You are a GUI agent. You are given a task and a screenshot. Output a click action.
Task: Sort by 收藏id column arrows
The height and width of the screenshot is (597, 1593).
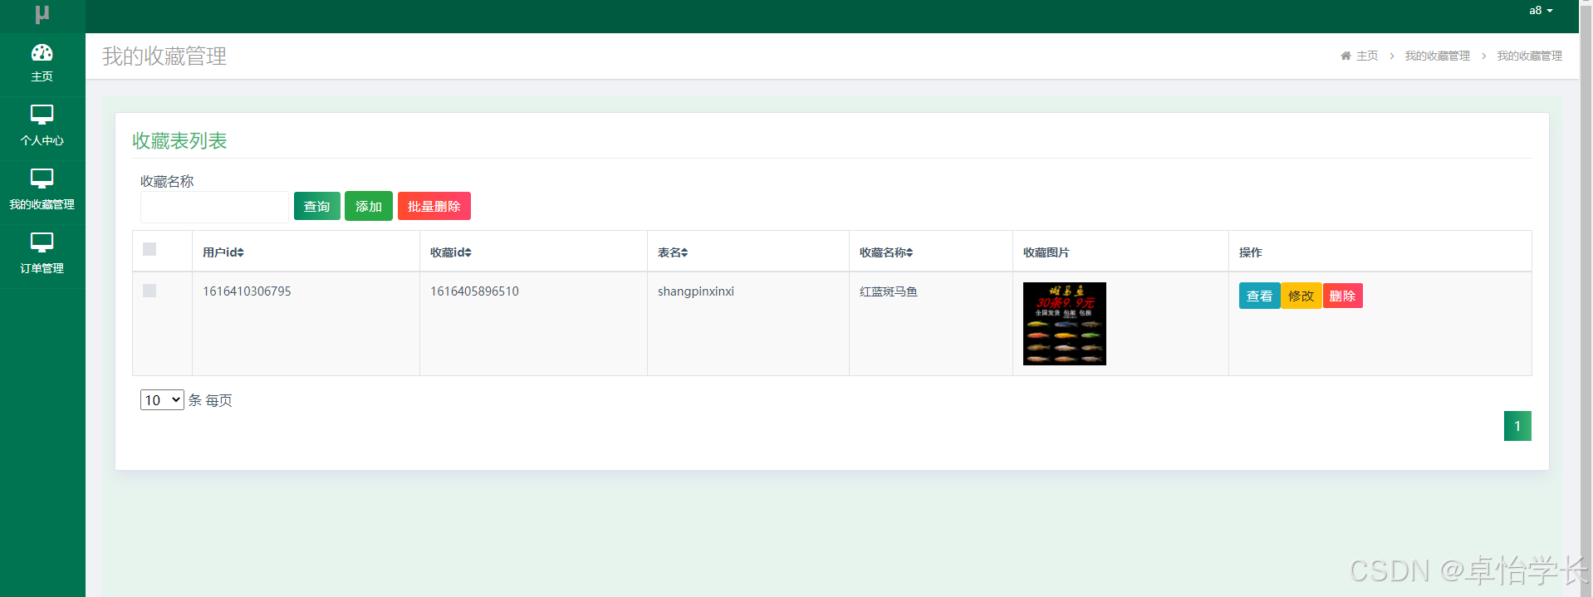(x=468, y=252)
